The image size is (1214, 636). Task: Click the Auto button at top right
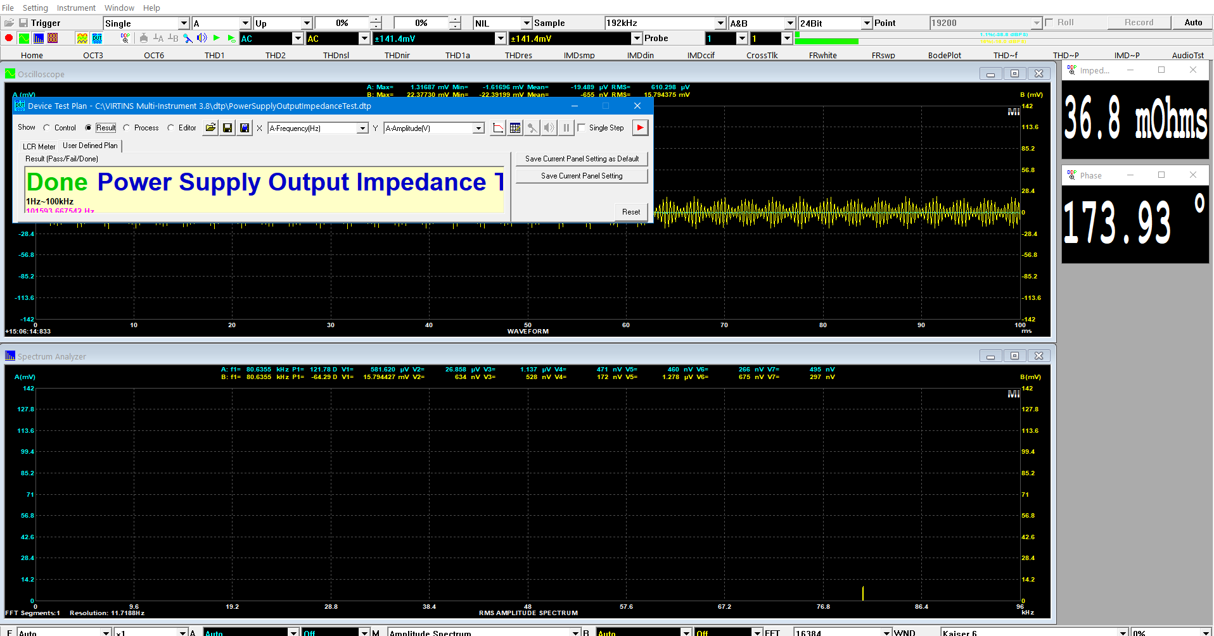tap(1193, 23)
